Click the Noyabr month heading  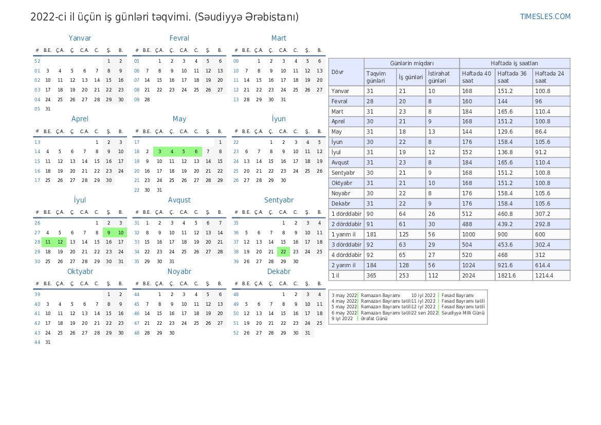[179, 272]
